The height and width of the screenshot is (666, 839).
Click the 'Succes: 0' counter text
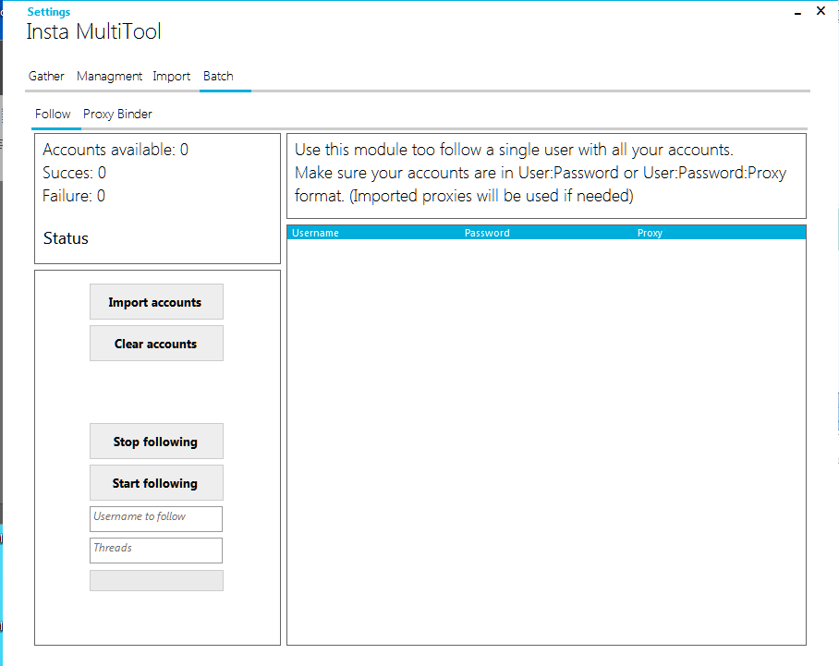tap(74, 173)
